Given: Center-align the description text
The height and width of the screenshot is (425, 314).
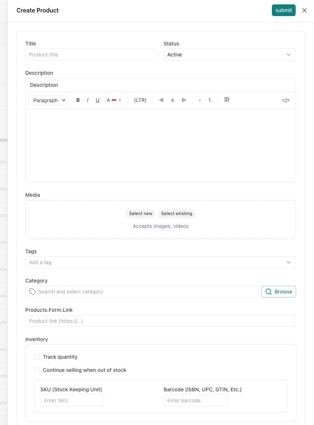Looking at the screenshot, I should click(173, 100).
